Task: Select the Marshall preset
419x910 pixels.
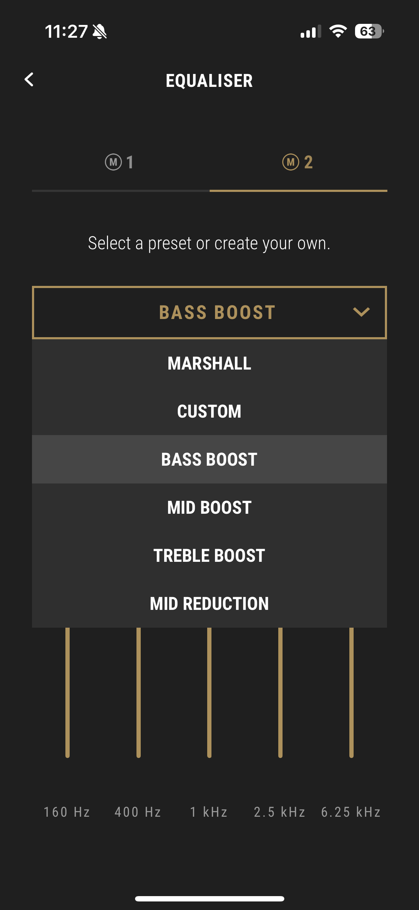Action: tap(209, 364)
